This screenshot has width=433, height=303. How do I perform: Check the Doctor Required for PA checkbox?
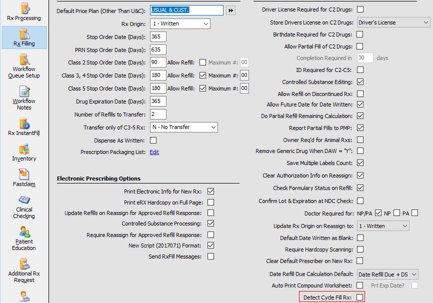(415, 213)
